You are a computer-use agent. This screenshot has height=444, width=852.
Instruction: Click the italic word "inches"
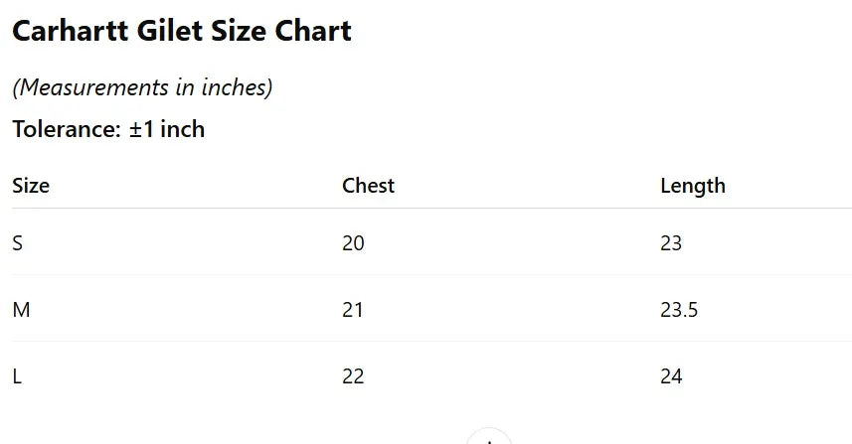click(235, 87)
